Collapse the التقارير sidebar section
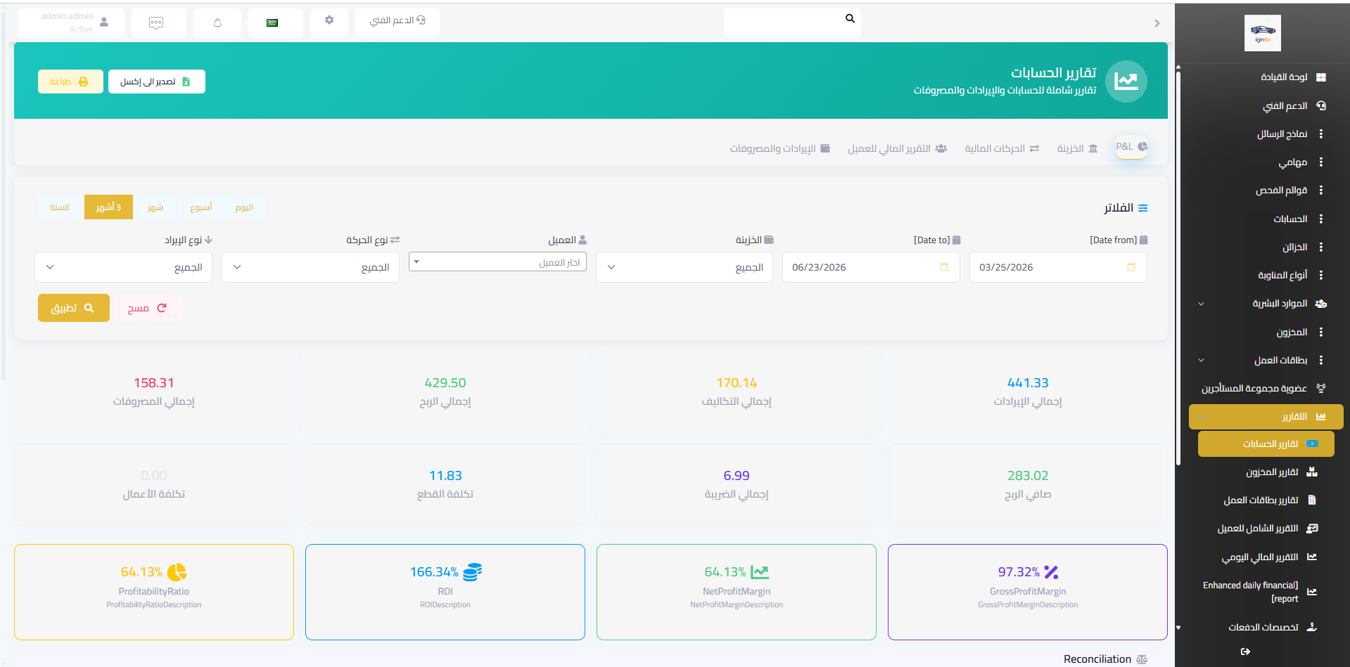Screen dimensions: 1350x667 pos(1266,417)
